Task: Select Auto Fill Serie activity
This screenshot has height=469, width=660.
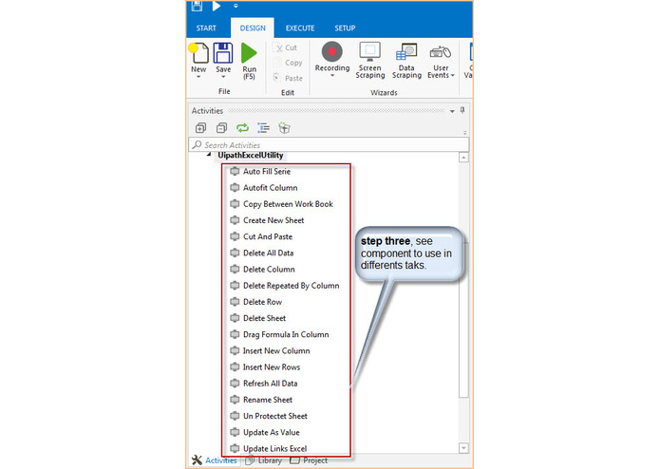Action: coord(260,171)
